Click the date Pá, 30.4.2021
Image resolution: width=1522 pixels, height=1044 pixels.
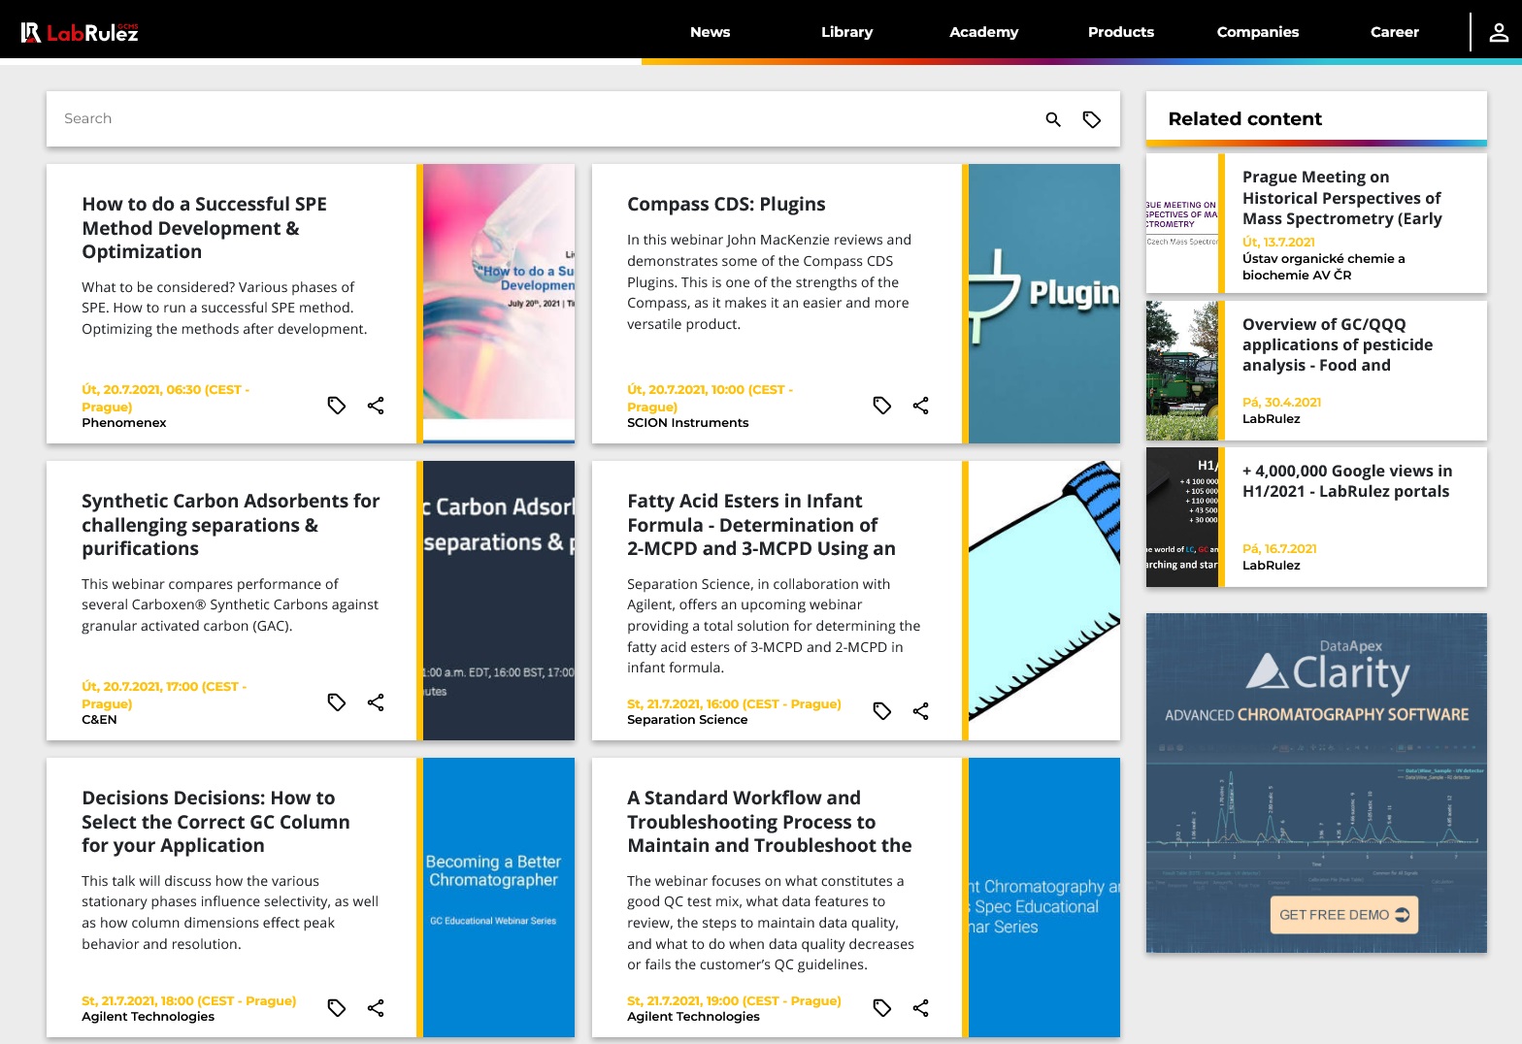point(1282,402)
